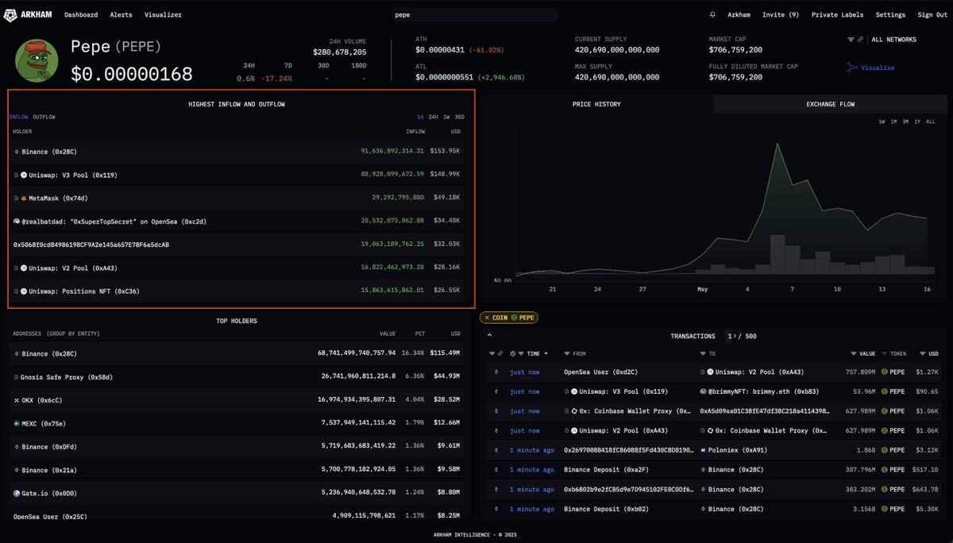Click the search field containing pepe
Viewport: 953px width, 543px height.
tap(475, 14)
